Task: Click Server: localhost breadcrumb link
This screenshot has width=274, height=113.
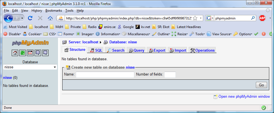Action: pos(83,42)
